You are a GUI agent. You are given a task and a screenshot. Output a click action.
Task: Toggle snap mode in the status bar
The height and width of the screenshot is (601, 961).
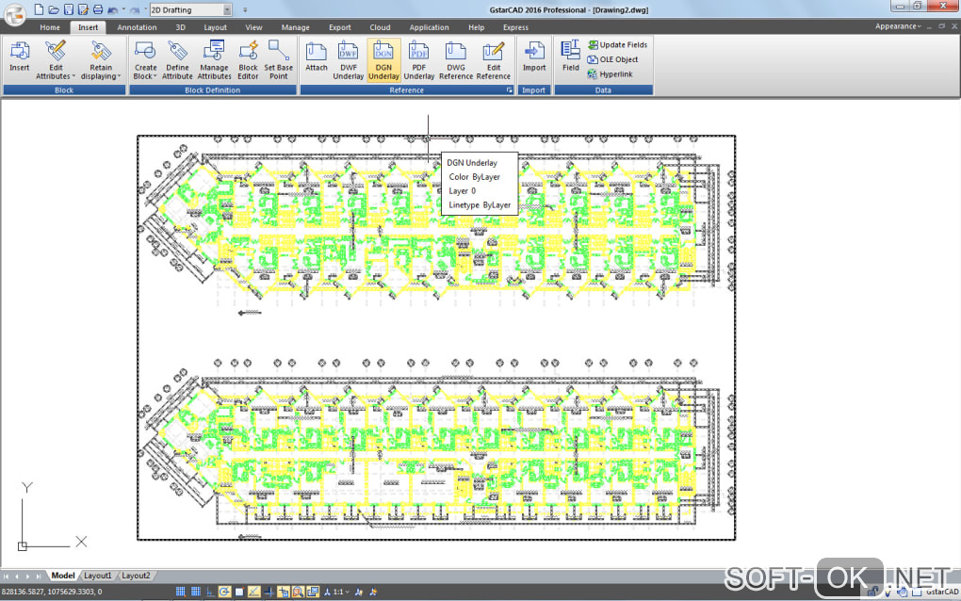[180, 592]
